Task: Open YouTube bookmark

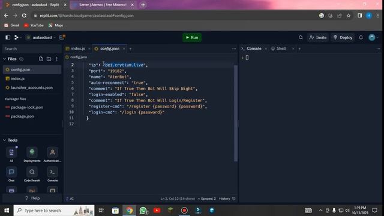Action: click(x=34, y=25)
